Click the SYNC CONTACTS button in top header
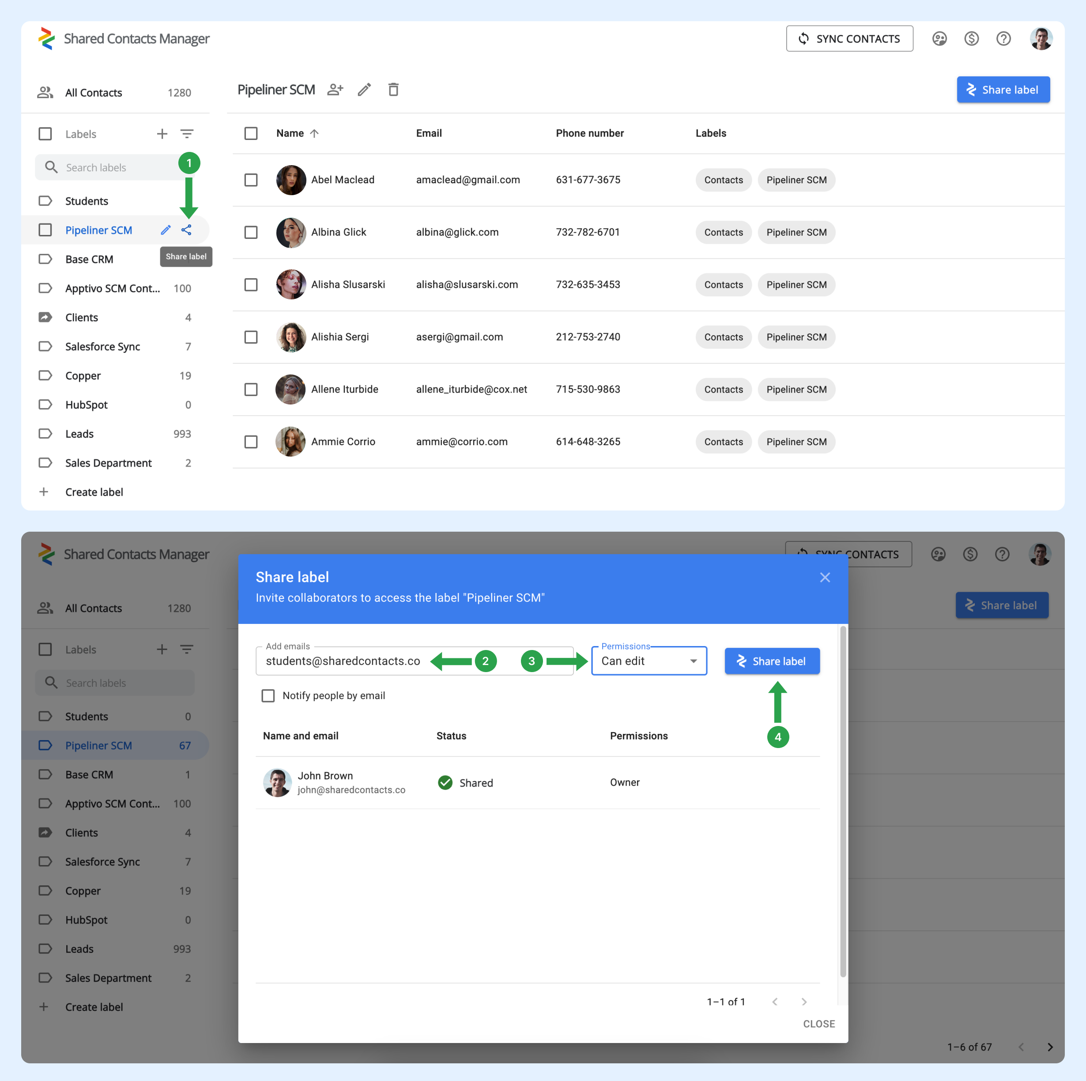The image size is (1086, 1081). [x=849, y=38]
